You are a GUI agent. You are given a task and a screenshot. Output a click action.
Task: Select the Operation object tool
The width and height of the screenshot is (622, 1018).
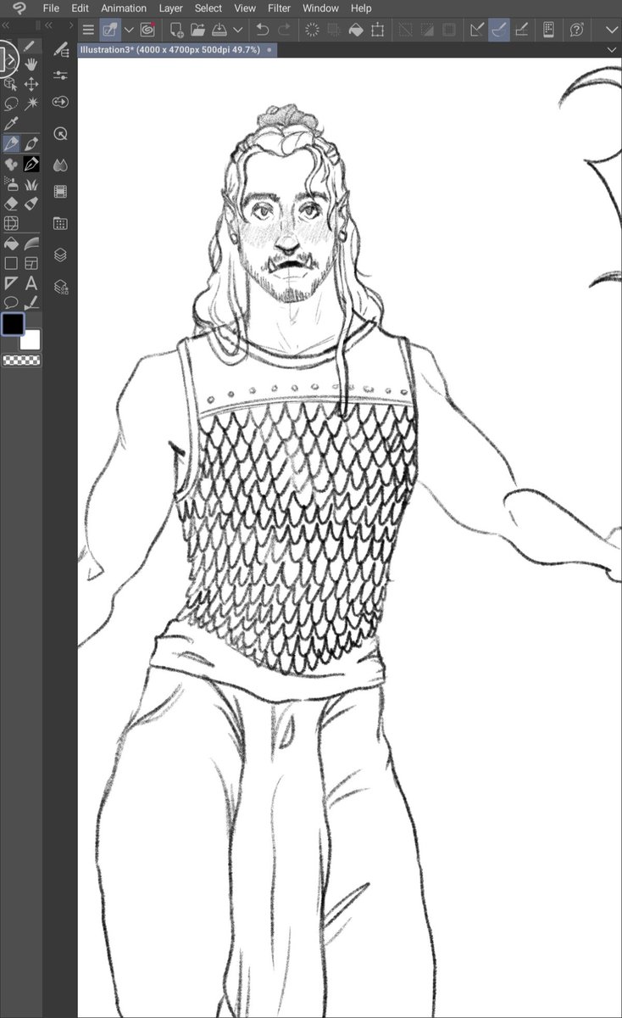(x=11, y=83)
